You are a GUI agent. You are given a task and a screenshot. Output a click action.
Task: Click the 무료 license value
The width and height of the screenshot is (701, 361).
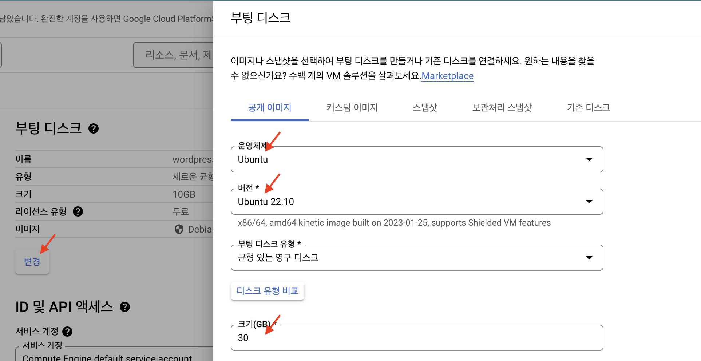(x=181, y=212)
